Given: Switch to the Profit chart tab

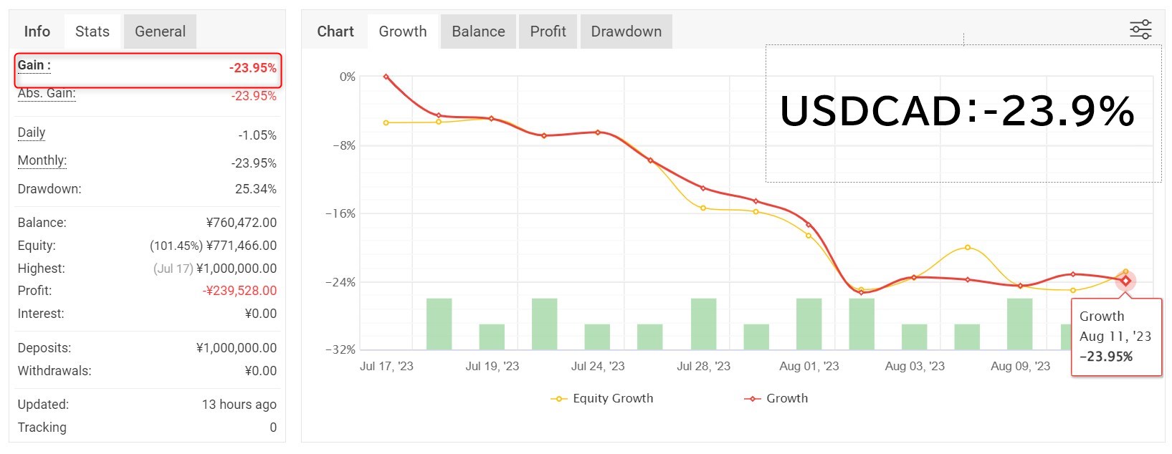Looking at the screenshot, I should click(548, 32).
